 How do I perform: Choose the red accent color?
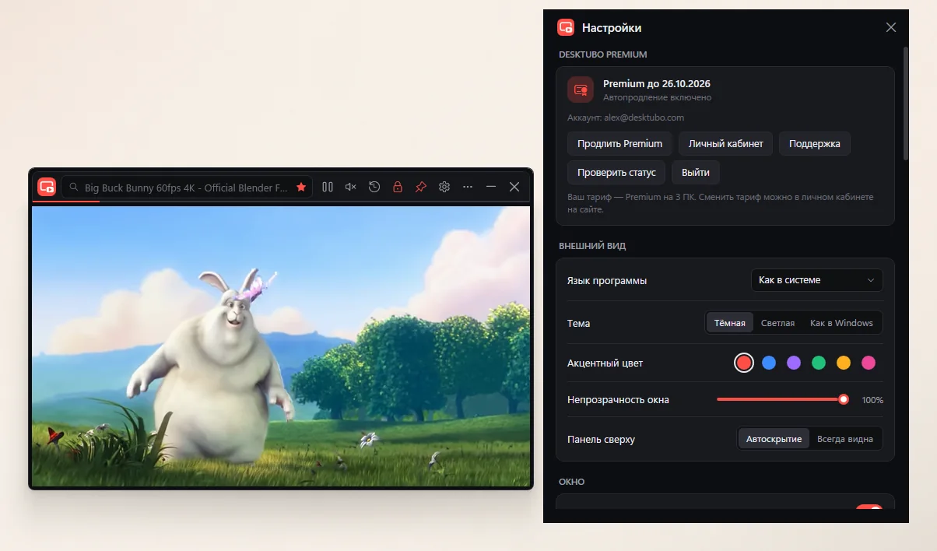pyautogui.click(x=744, y=363)
